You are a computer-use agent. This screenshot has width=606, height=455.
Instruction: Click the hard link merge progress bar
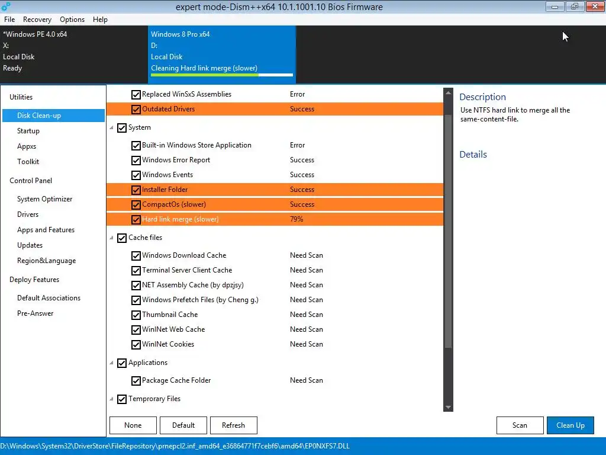[222, 75]
